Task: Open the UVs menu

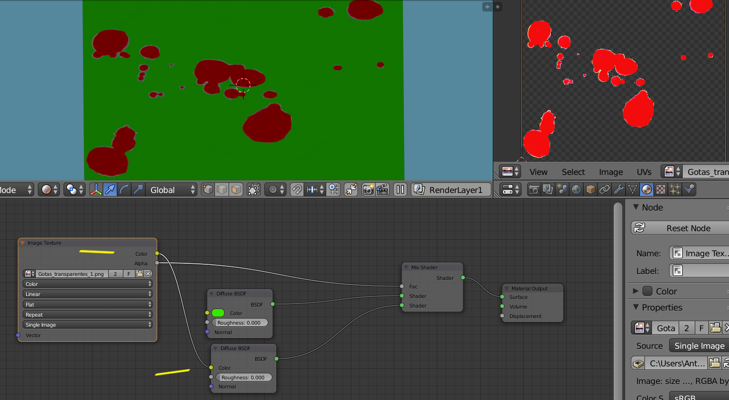Action: (644, 172)
